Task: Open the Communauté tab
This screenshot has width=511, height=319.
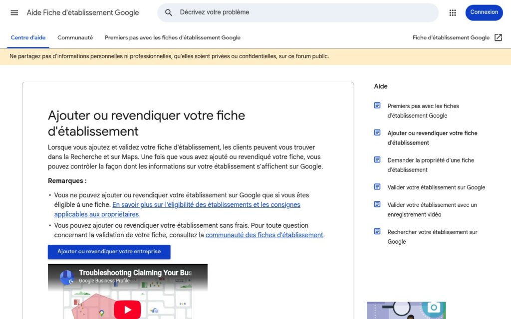Action: 75,37
